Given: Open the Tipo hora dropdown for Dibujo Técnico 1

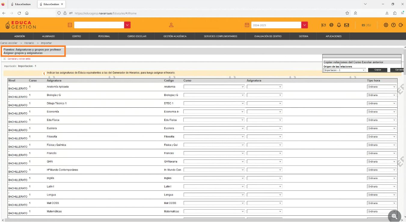Looking at the screenshot, I should pos(382,103).
